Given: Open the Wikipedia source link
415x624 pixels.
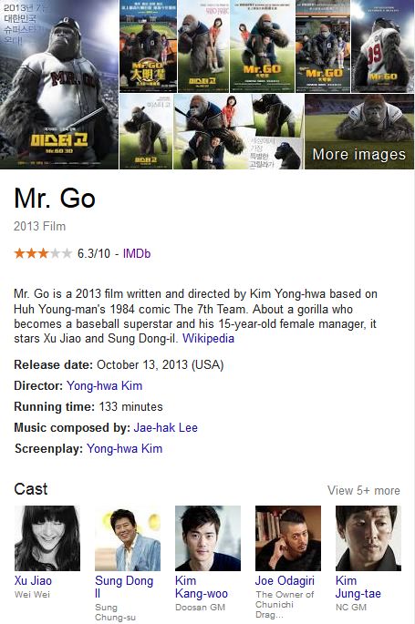Looking at the screenshot, I should click(208, 339).
